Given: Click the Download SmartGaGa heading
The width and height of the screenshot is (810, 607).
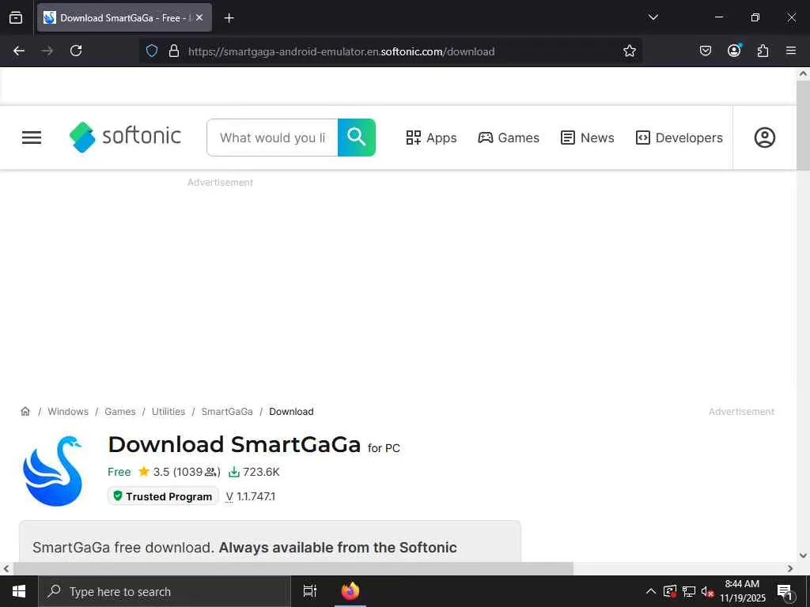Looking at the screenshot, I should (x=234, y=444).
